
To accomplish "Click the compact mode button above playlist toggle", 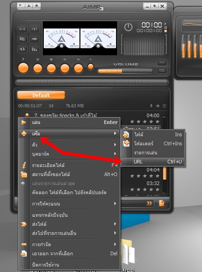I will 162,62.
